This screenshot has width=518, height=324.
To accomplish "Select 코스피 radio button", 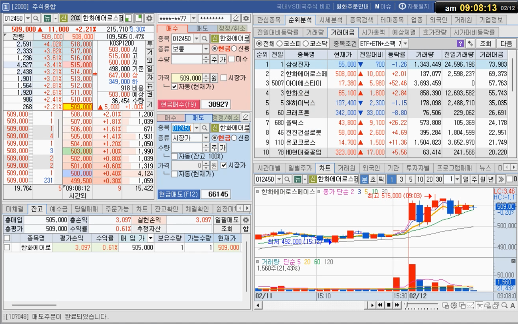I will coord(279,43).
